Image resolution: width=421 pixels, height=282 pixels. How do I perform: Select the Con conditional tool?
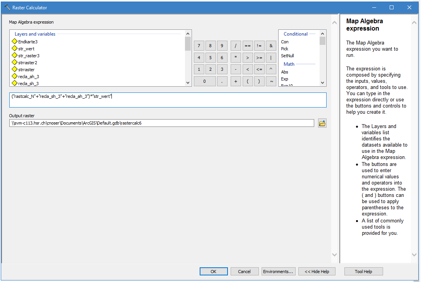(285, 42)
